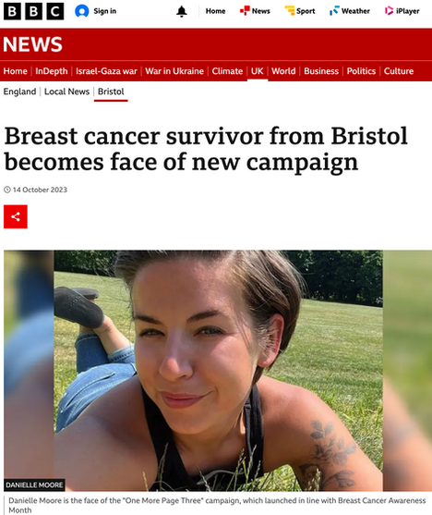
Task: Select the Home link in top bar
Action: pyautogui.click(x=215, y=11)
